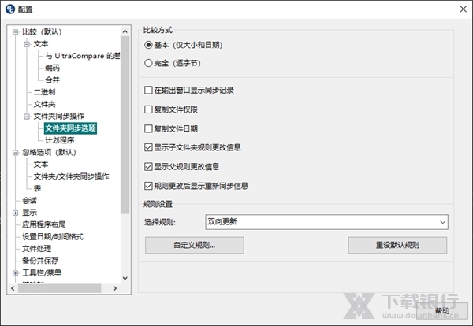473x326 pixels.
Task: Select 应用程序布局 tree item
Action: tap(43, 224)
